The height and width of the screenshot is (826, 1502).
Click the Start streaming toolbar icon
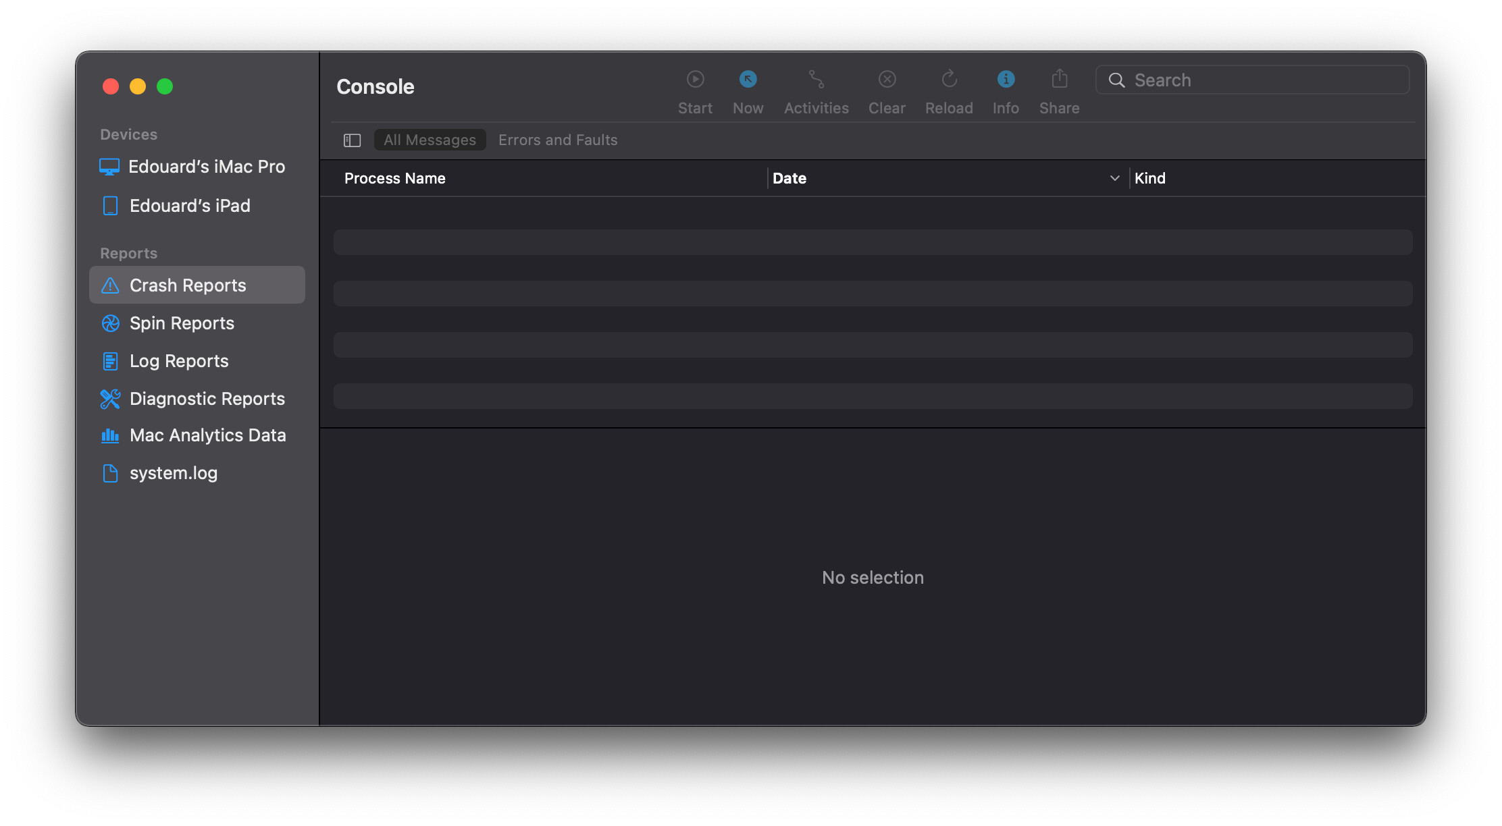coord(695,80)
